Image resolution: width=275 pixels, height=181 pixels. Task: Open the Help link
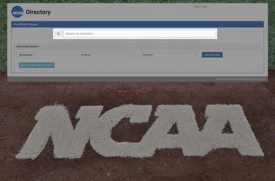click(204, 6)
